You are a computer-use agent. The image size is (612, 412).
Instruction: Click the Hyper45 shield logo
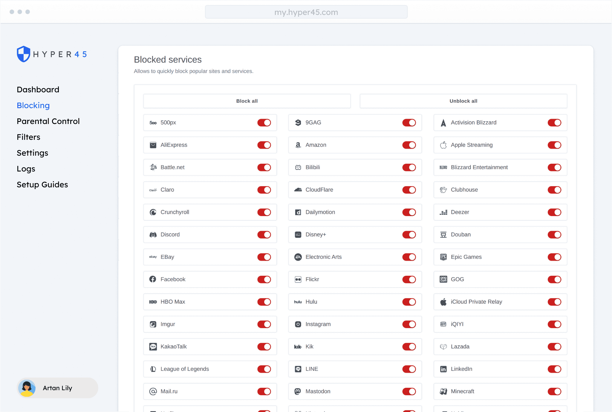[24, 54]
